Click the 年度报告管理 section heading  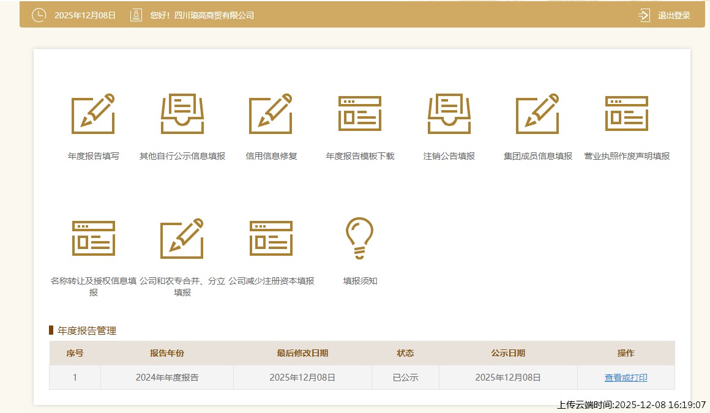tap(86, 330)
